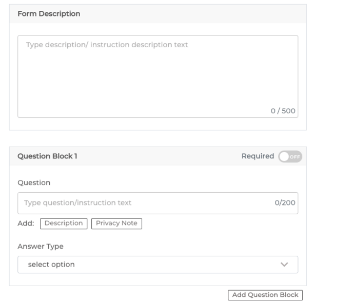The image size is (354, 304).
Task: Expand the Answer Type chevron arrow
Action: click(284, 265)
